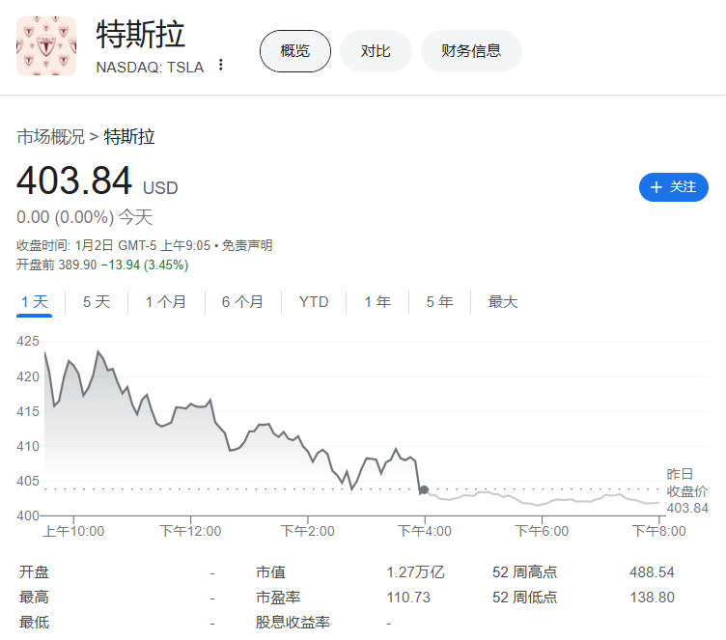
Task: Switch chart to YTD range
Action: click(314, 302)
